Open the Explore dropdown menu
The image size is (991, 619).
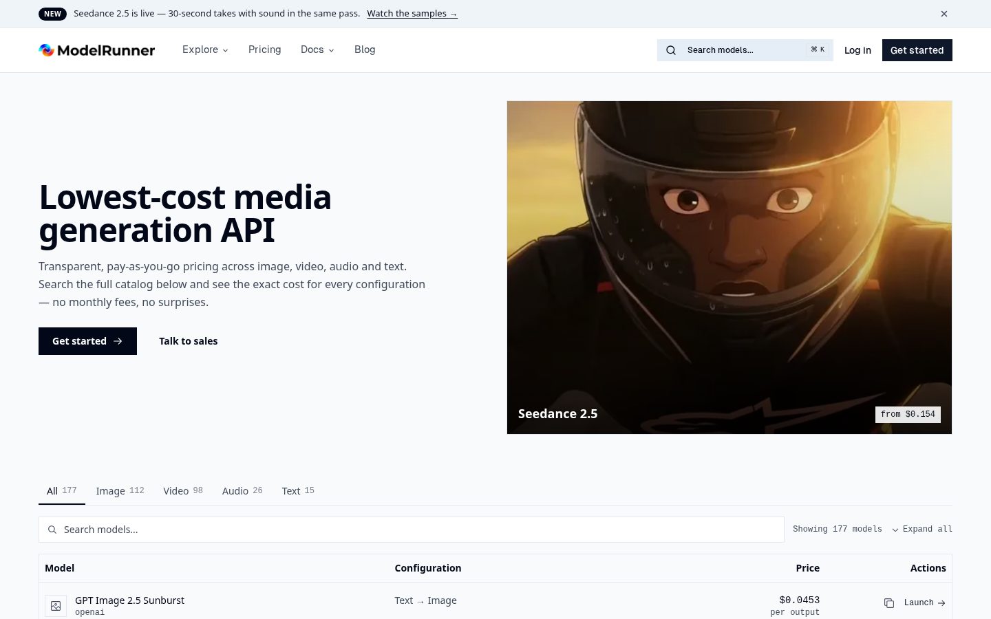pos(205,50)
